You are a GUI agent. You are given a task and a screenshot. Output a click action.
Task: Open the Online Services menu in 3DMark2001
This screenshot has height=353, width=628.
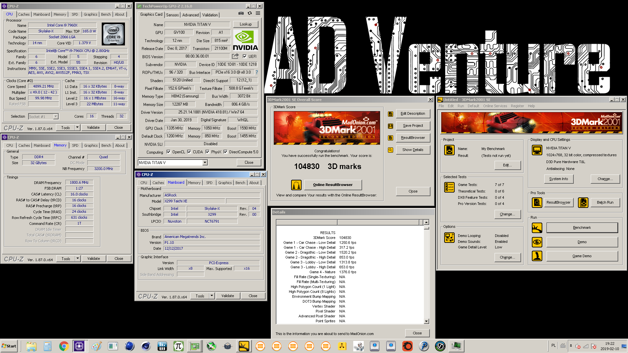pyautogui.click(x=495, y=106)
